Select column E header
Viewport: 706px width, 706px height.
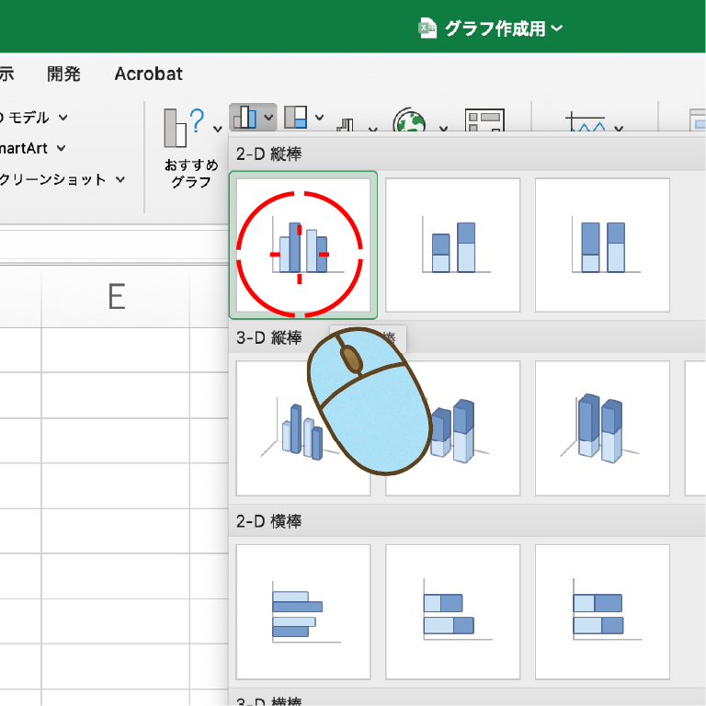pyautogui.click(x=116, y=296)
